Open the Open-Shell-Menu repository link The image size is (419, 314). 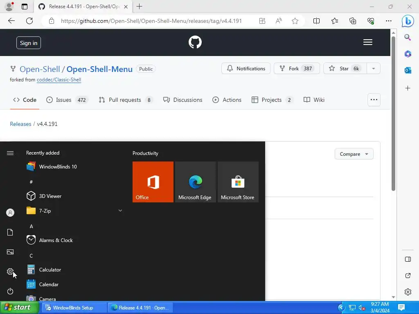point(99,69)
